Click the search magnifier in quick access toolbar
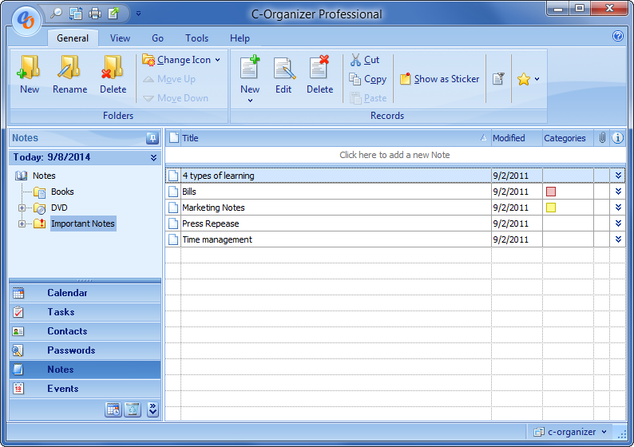Screen dimensions: 634x447 56,14
